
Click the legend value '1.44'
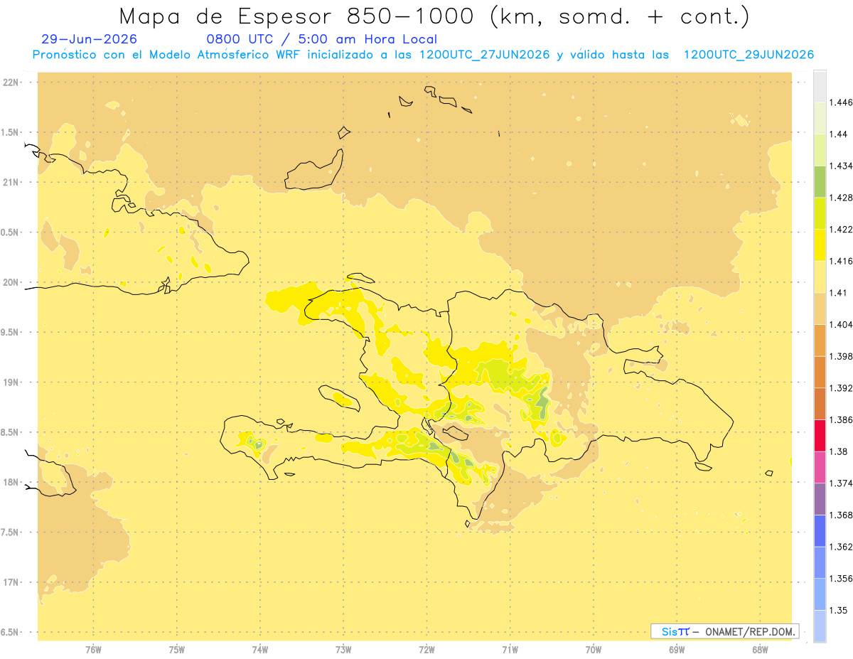pyautogui.click(x=839, y=134)
